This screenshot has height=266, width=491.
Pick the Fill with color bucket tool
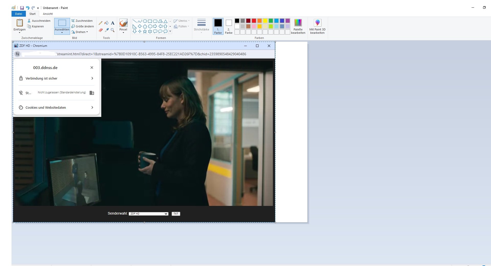click(107, 23)
